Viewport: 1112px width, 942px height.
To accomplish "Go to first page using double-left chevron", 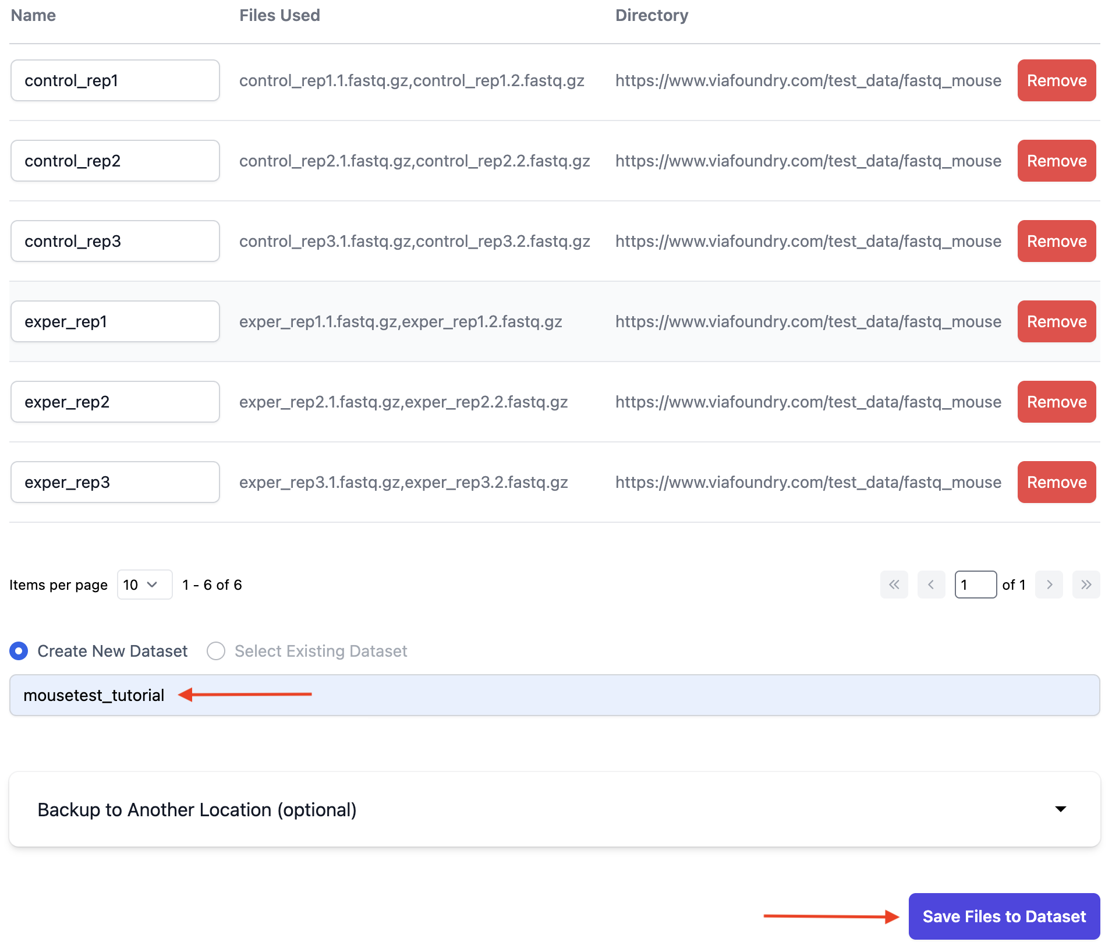I will click(894, 585).
